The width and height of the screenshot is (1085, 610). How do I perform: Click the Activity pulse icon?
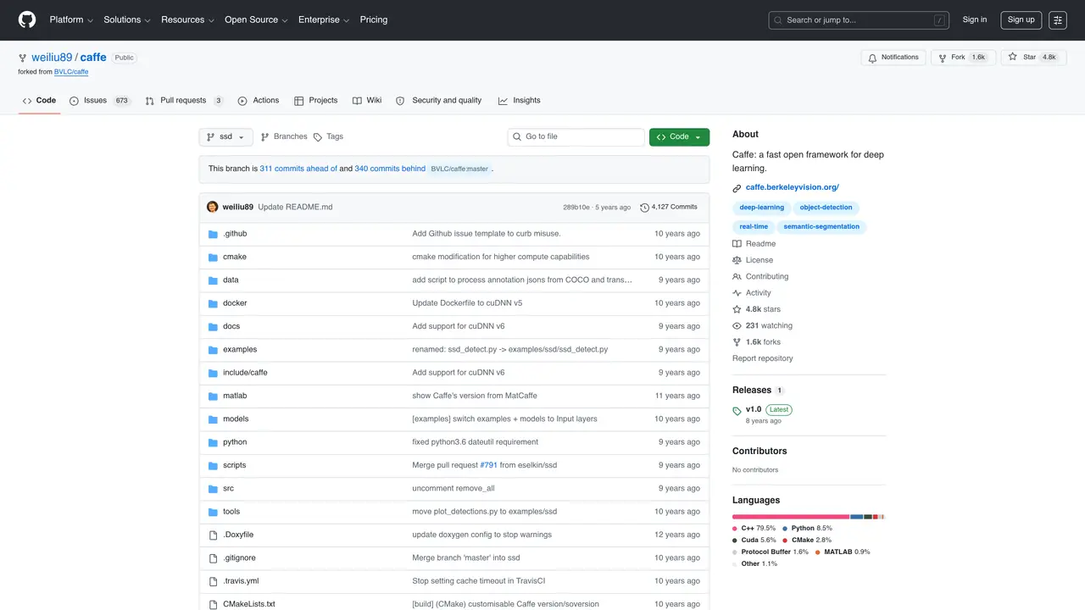click(x=737, y=293)
